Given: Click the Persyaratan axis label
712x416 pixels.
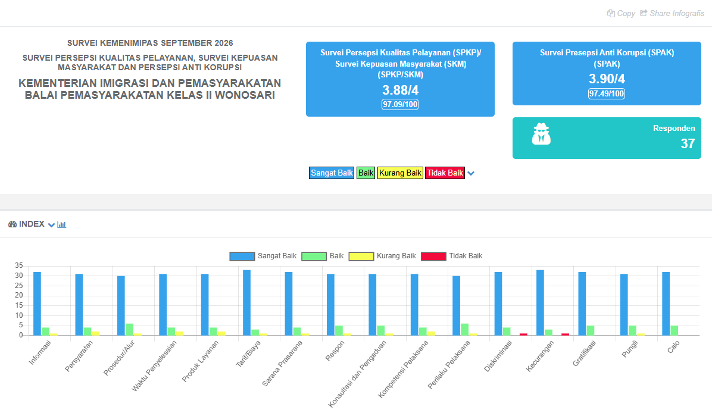Looking at the screenshot, I should (79, 356).
